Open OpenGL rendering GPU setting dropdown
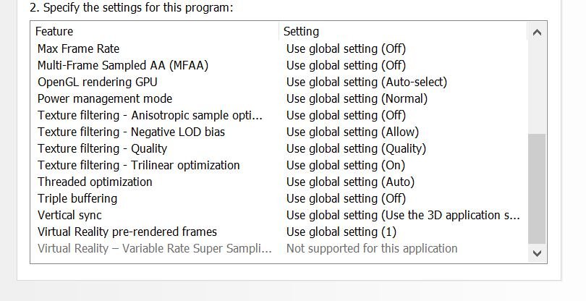Image resolution: width=586 pixels, height=301 pixels. tap(366, 82)
